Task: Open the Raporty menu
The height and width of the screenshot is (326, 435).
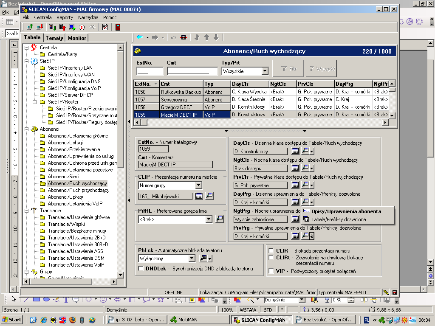Action: click(65, 17)
